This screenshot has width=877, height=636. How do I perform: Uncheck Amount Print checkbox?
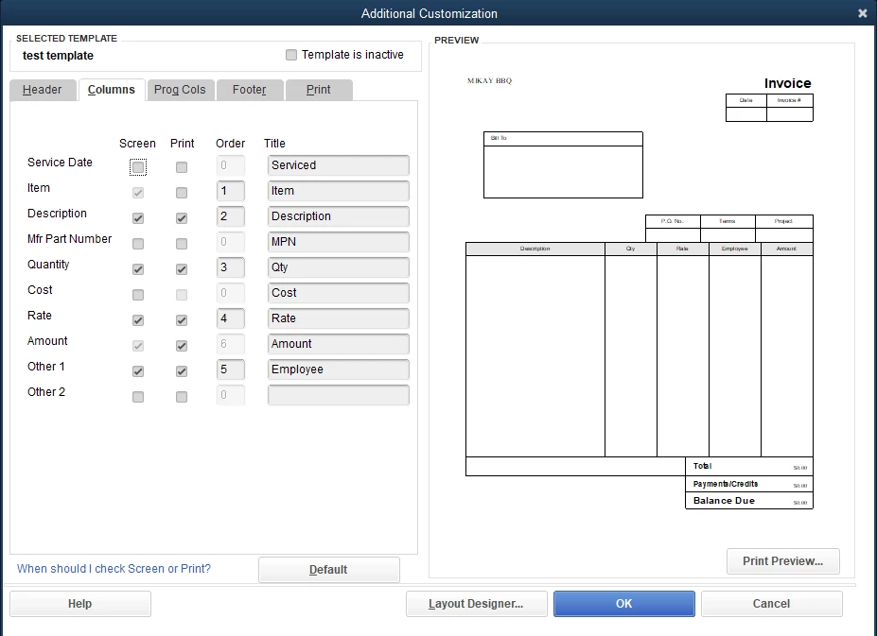tap(182, 346)
